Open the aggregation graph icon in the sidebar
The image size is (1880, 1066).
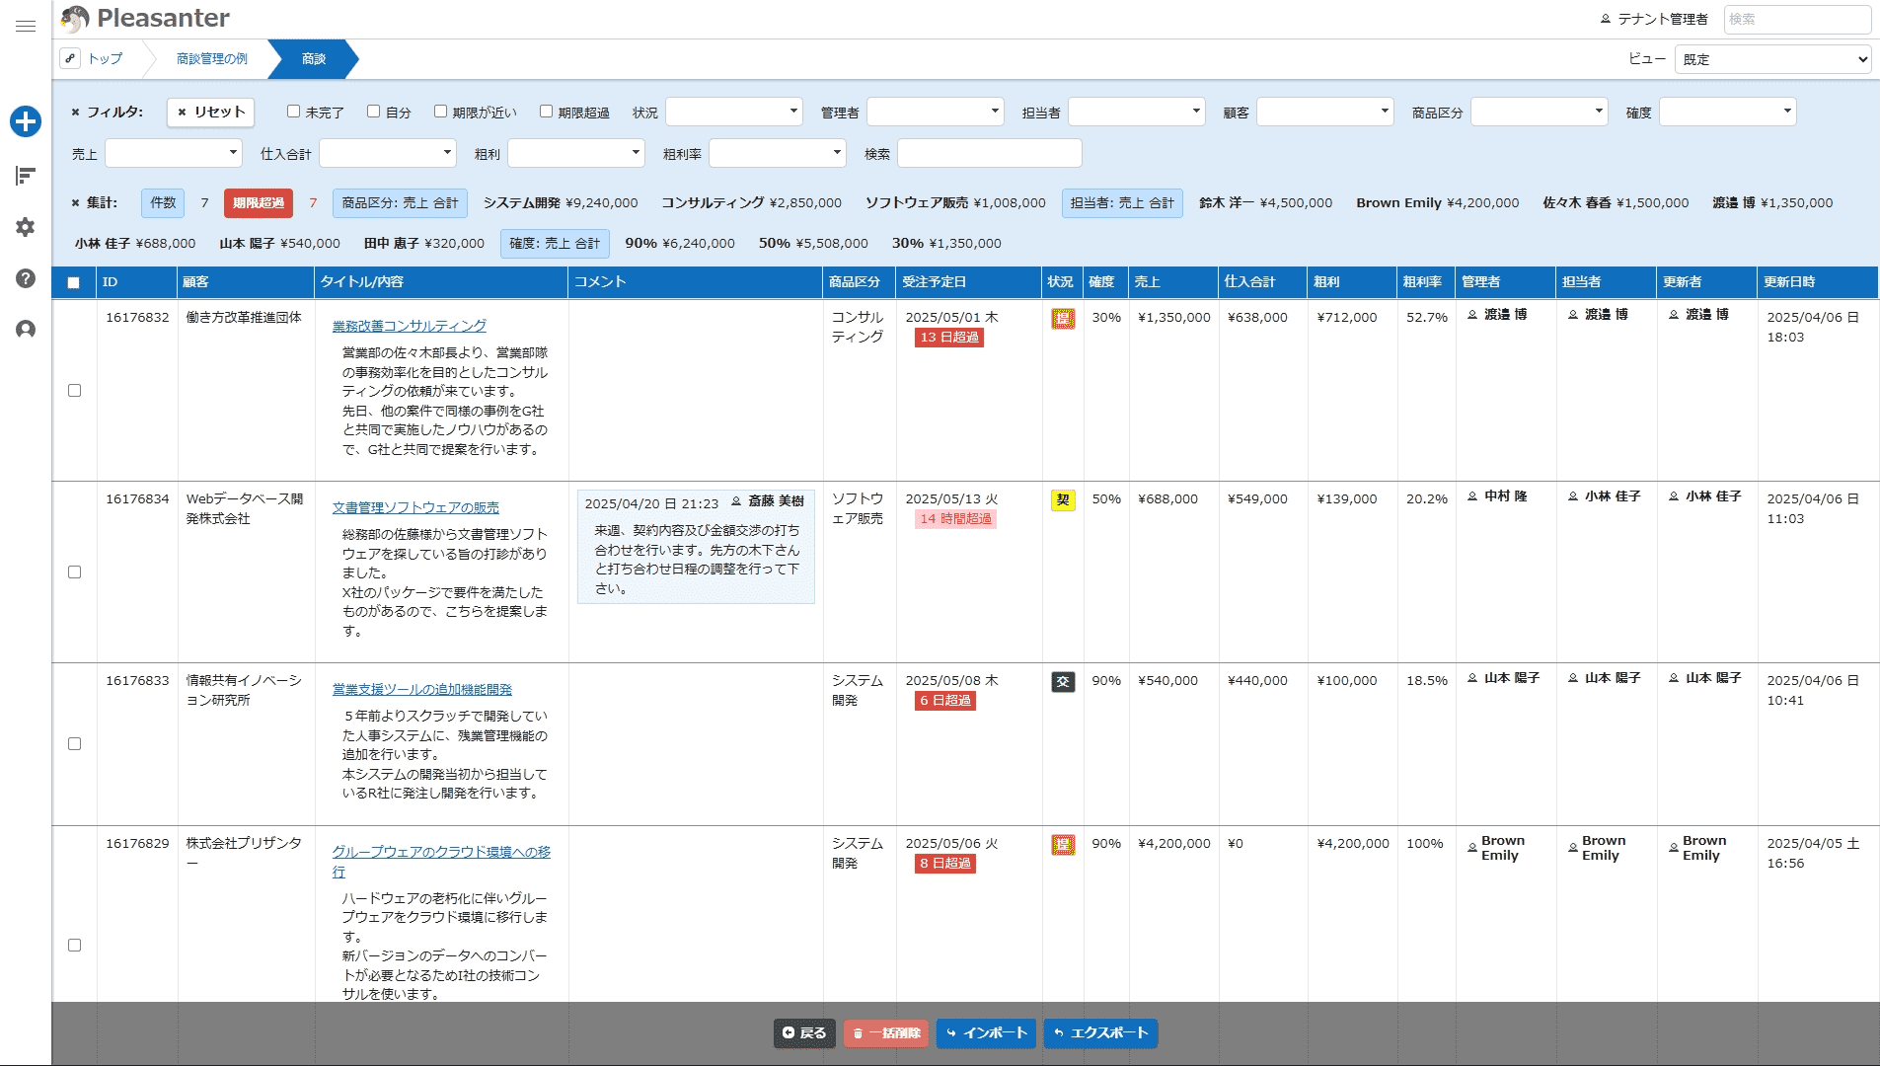(26, 175)
